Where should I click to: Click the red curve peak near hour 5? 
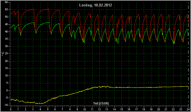[x=48, y=9]
